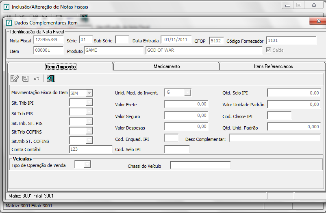Image resolution: width=326 pixels, height=213 pixels.
Task: Focus the Chassi do Veículo field
Action: [x=200, y=165]
